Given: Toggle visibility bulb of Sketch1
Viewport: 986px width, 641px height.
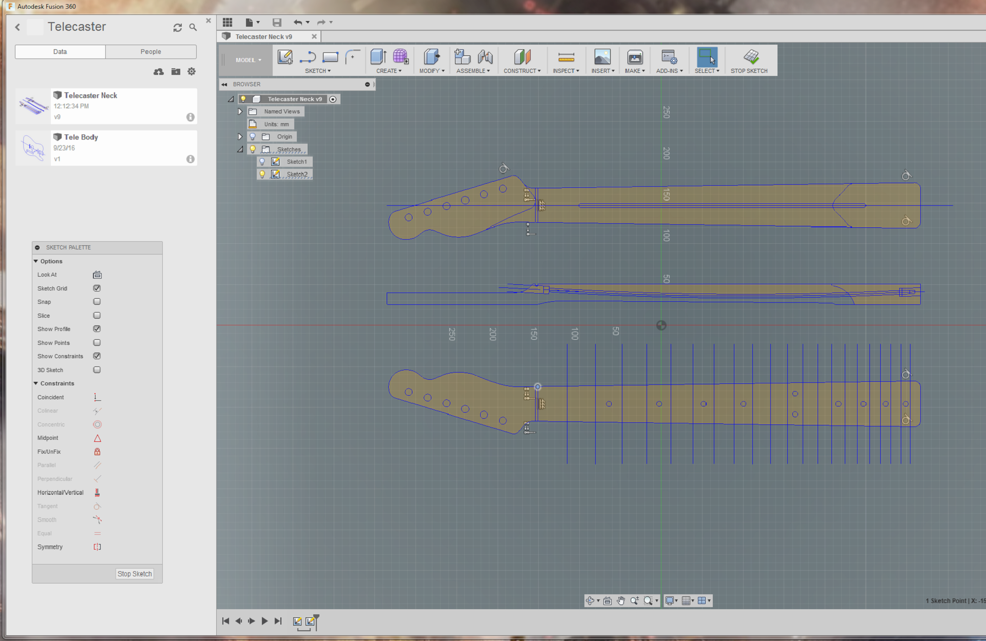Looking at the screenshot, I should (262, 162).
